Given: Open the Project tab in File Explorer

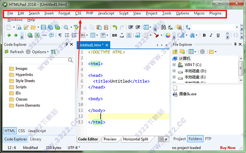Looking at the screenshot, I should pos(179,139).
